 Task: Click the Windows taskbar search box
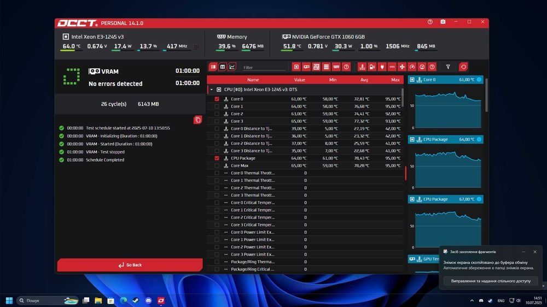[x=48, y=300]
